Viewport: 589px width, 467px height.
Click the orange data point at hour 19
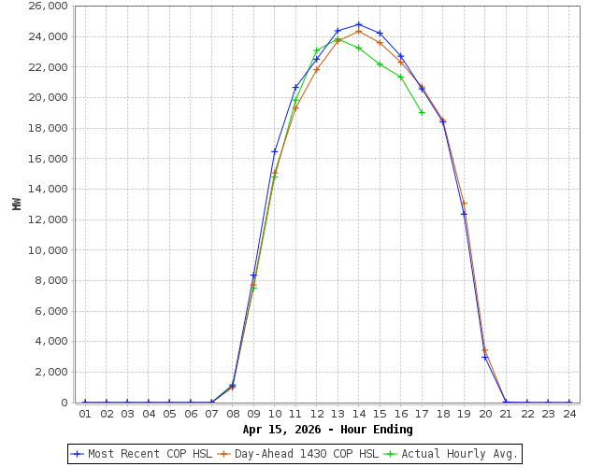coord(464,204)
